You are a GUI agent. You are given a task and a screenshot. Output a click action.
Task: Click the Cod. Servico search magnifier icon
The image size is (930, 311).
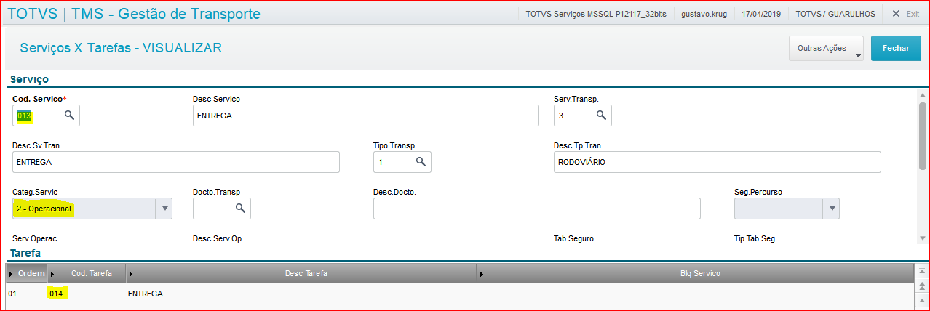69,116
